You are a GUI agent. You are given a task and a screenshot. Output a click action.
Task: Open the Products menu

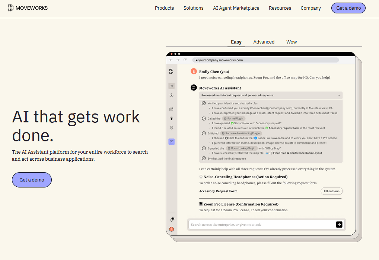tap(164, 8)
